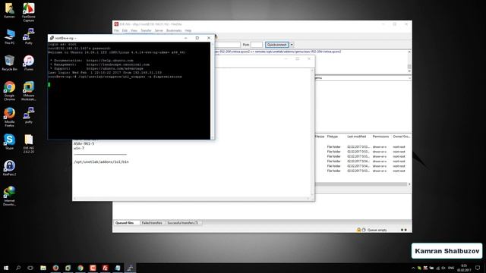Open the remote site path dropdown
486x273 pixels.
(409, 78)
